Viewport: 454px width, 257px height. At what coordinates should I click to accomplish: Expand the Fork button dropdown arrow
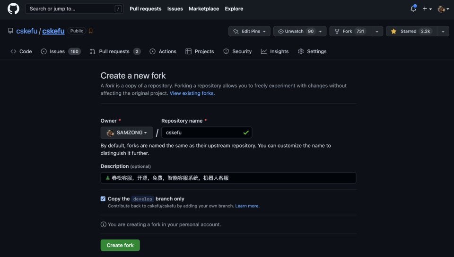pyautogui.click(x=376, y=31)
